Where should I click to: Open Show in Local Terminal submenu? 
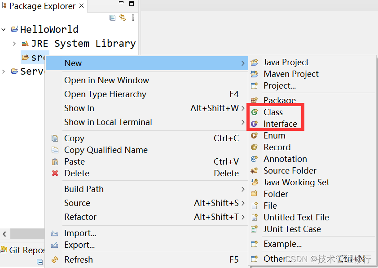(x=146, y=122)
